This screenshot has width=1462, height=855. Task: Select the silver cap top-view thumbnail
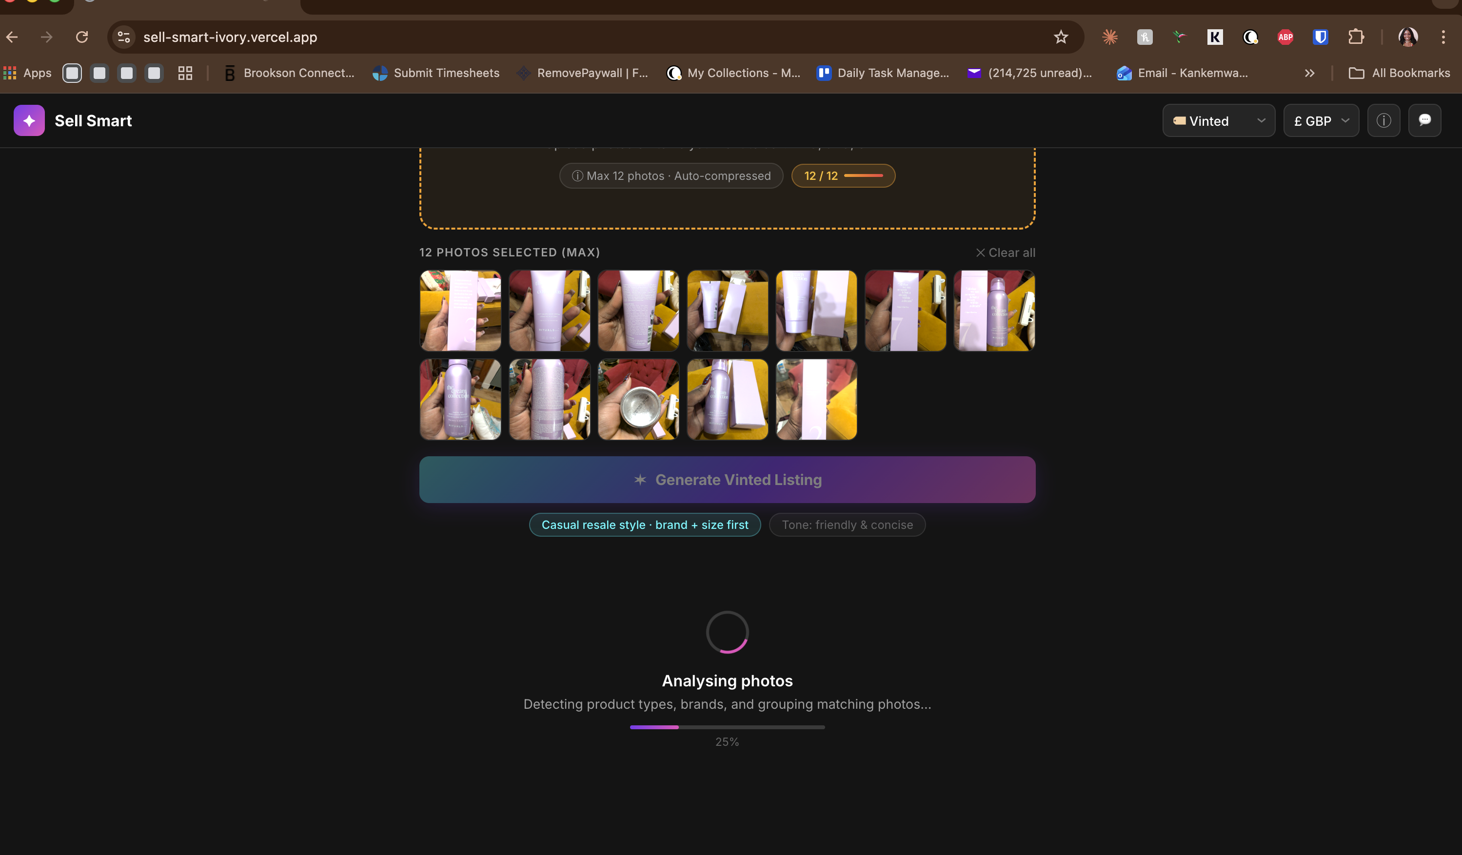[x=638, y=400]
